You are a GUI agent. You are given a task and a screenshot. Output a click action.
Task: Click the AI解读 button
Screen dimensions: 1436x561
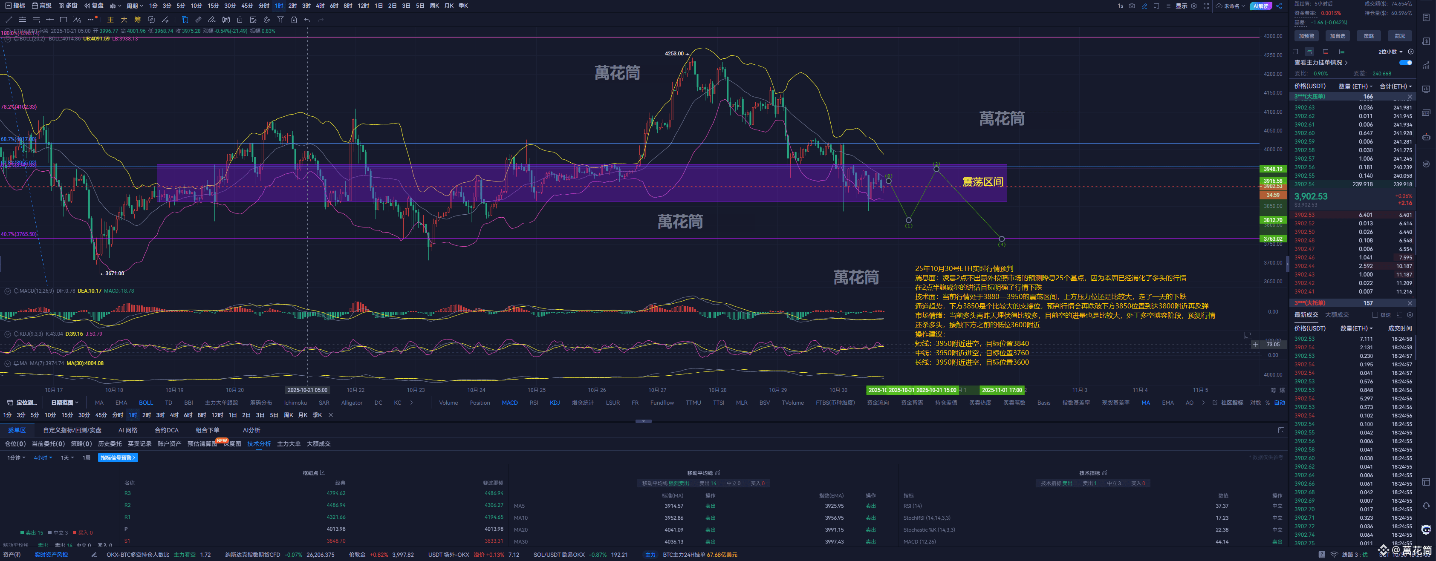(x=1260, y=6)
